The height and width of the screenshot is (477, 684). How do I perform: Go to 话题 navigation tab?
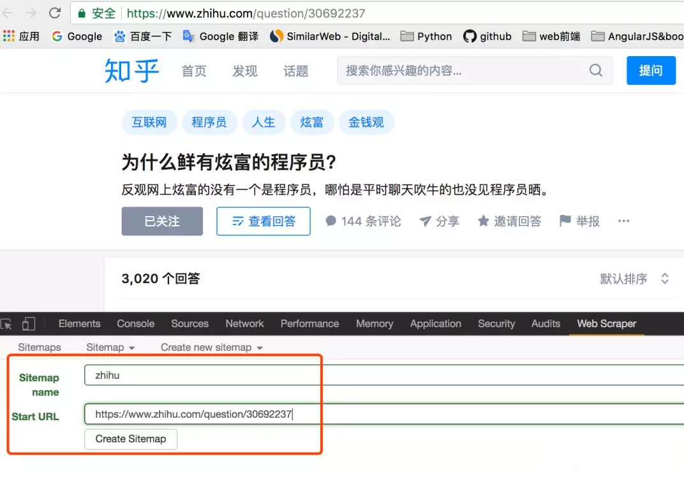[x=296, y=71]
